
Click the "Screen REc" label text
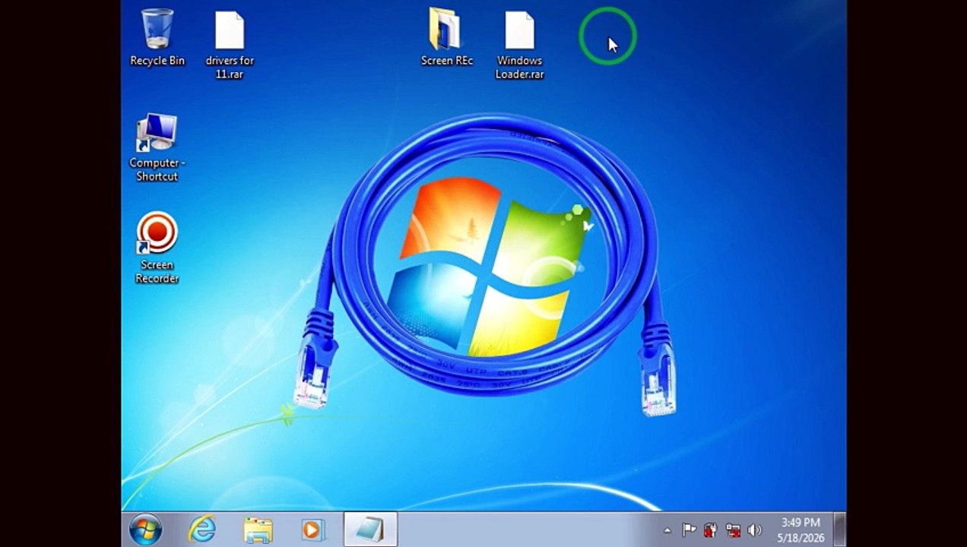coord(447,61)
